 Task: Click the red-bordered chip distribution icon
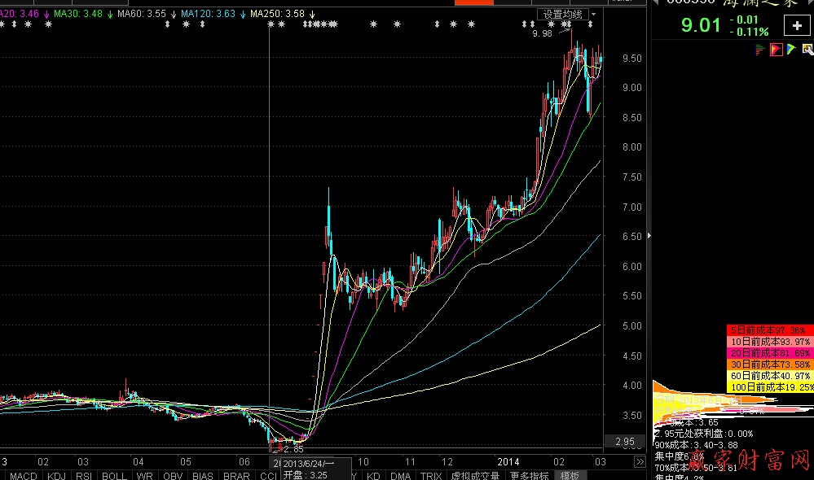pos(777,50)
